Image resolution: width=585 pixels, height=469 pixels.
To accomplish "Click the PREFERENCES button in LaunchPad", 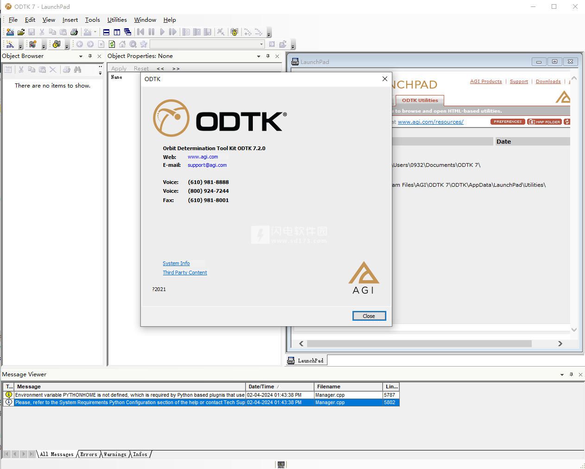I will pos(508,122).
